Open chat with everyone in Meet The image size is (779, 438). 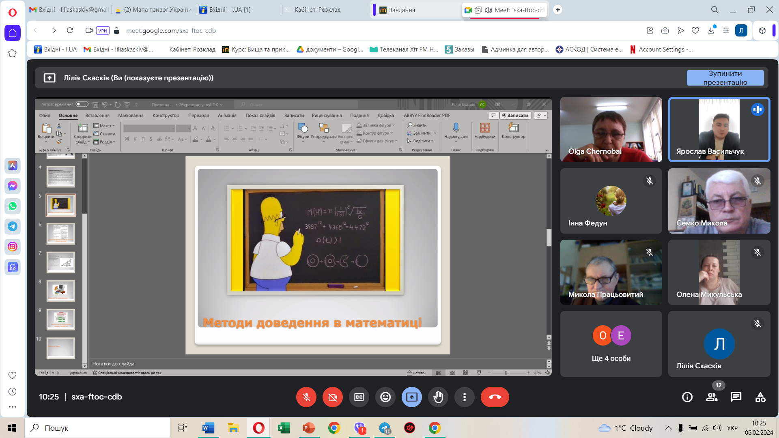point(736,397)
